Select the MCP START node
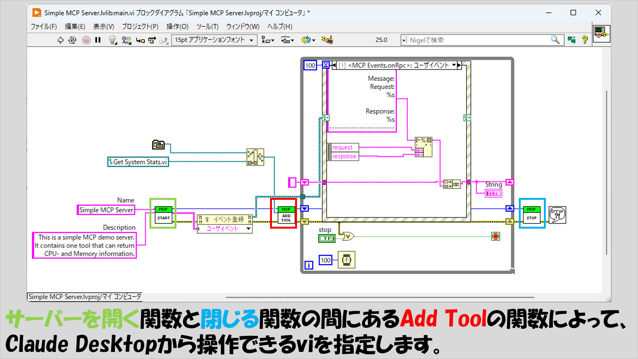The image size is (638, 359). point(163,214)
